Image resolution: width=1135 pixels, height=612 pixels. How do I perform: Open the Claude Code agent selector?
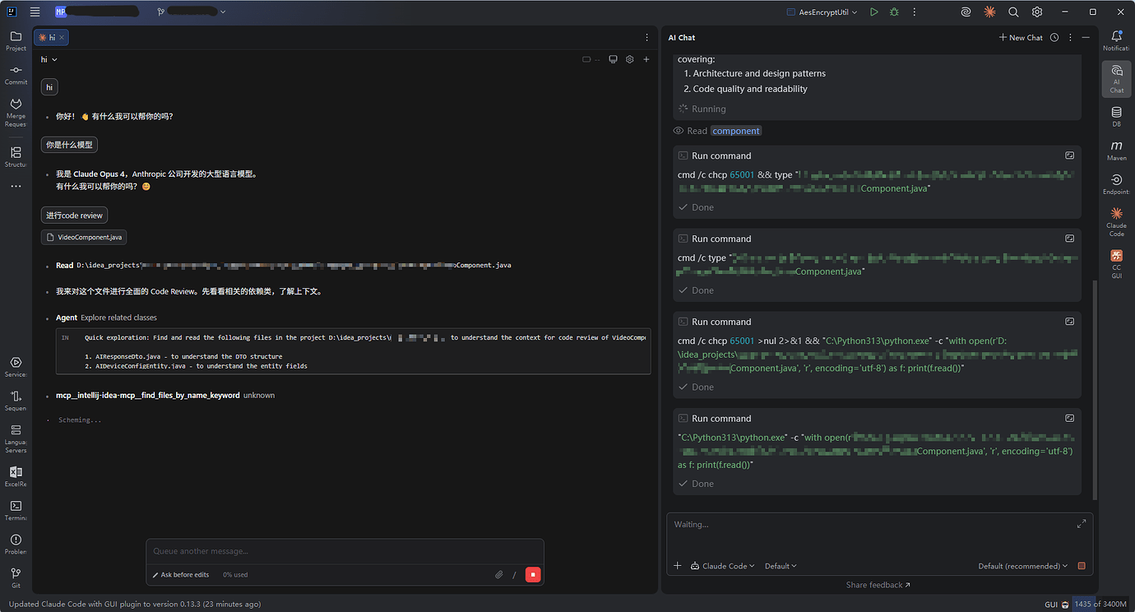tap(723, 566)
